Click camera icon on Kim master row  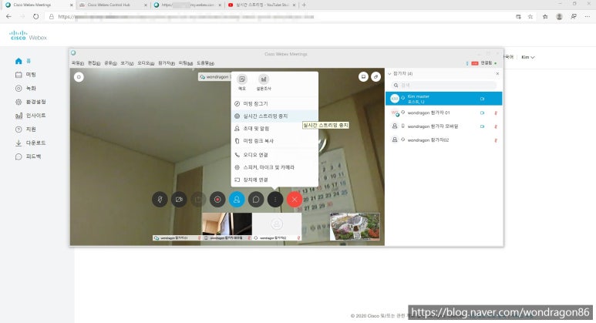pyautogui.click(x=482, y=99)
